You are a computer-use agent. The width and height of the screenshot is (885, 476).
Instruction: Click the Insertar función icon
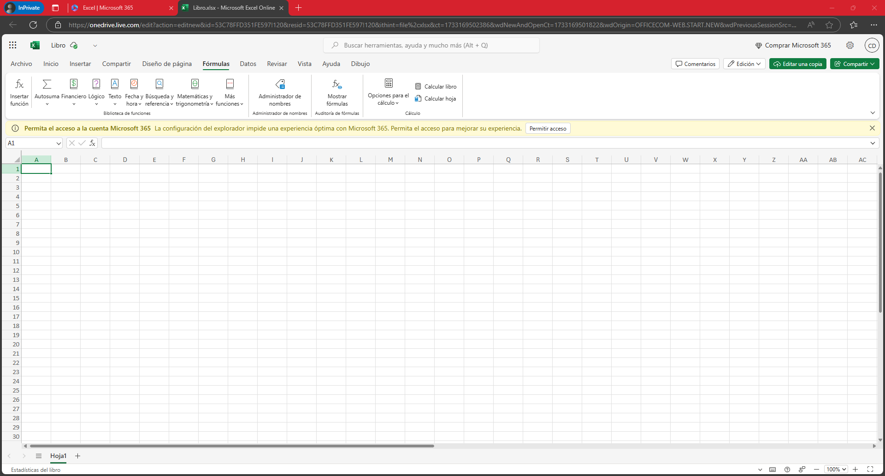coord(19,84)
